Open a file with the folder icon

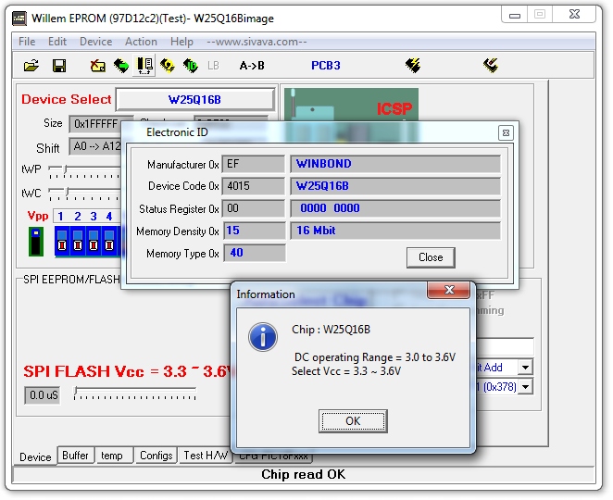tap(31, 66)
